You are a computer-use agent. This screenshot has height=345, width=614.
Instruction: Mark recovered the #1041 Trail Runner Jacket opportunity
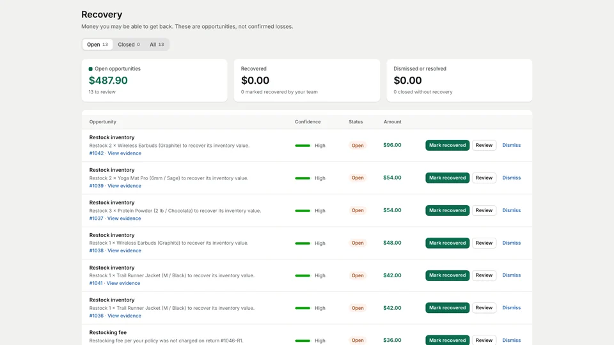click(447, 275)
